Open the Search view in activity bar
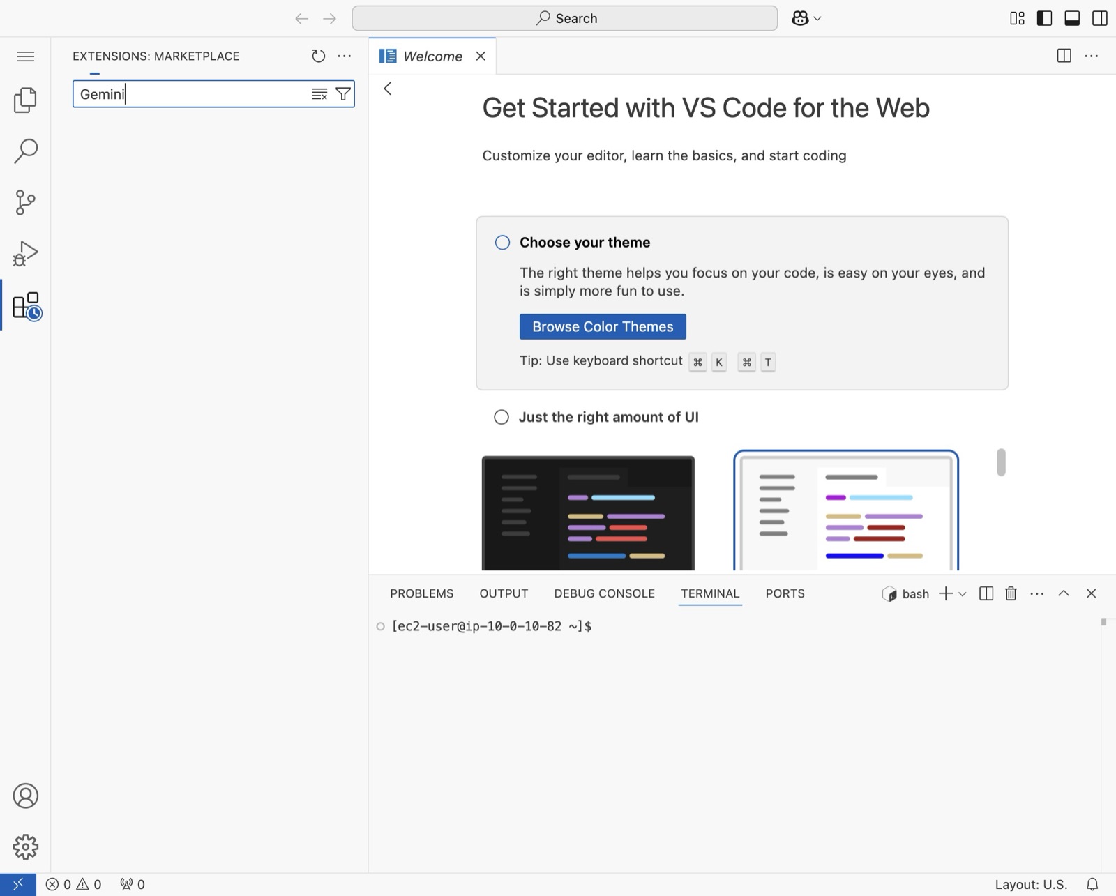 25,151
